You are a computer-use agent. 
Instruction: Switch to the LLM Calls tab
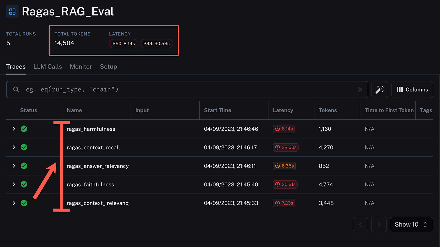click(48, 67)
